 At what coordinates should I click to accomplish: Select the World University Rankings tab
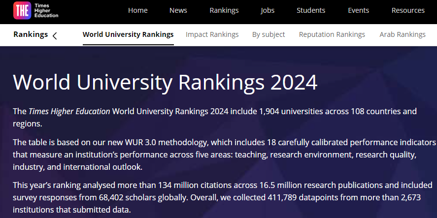pyautogui.click(x=128, y=34)
